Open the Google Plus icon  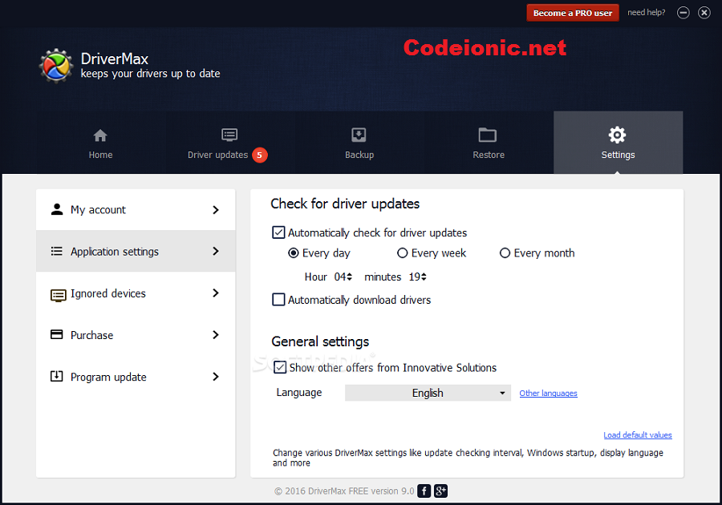[440, 491]
